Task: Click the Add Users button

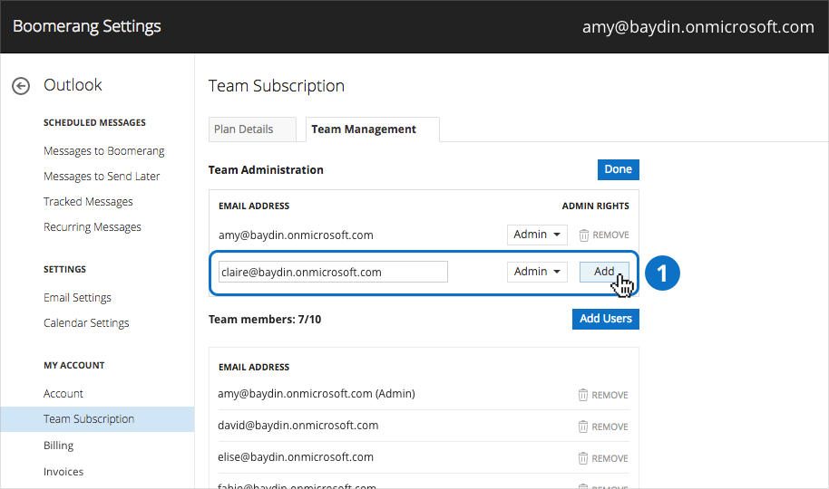Action: pyautogui.click(x=605, y=319)
